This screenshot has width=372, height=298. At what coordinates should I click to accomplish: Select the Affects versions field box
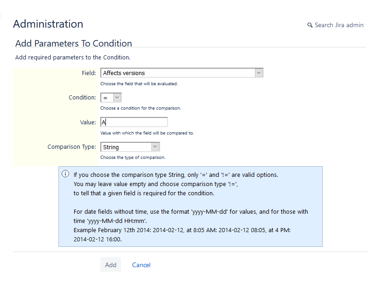point(182,73)
